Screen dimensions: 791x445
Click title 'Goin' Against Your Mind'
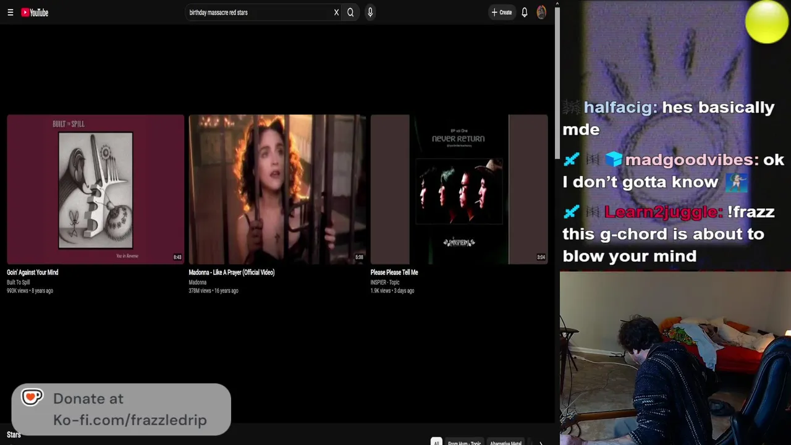click(32, 273)
